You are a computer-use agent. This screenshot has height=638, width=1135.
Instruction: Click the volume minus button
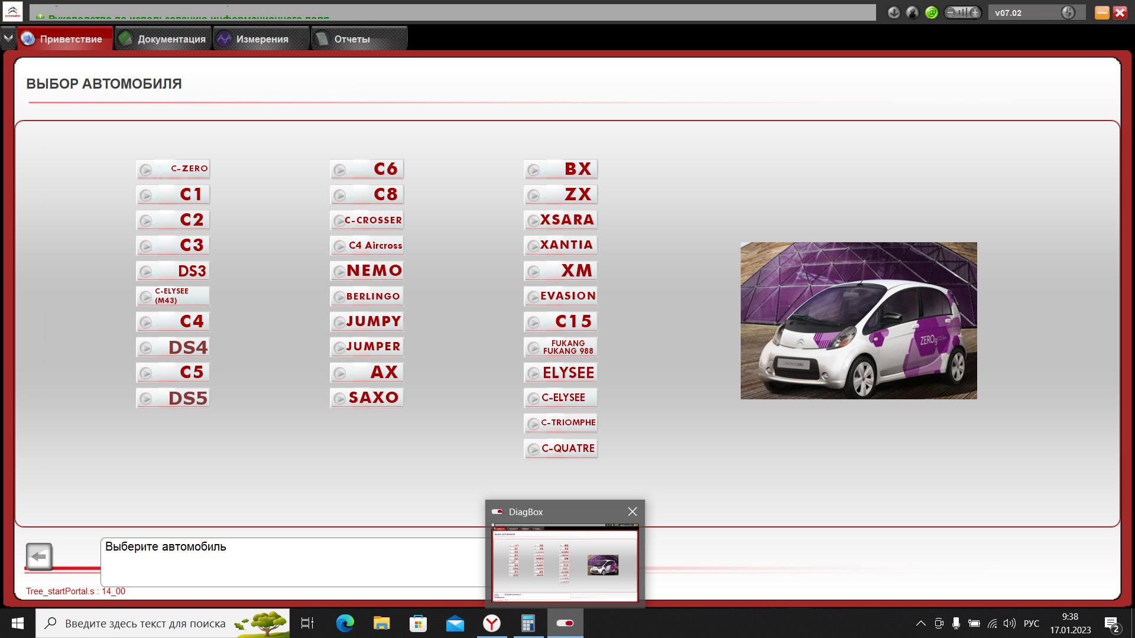tap(951, 12)
